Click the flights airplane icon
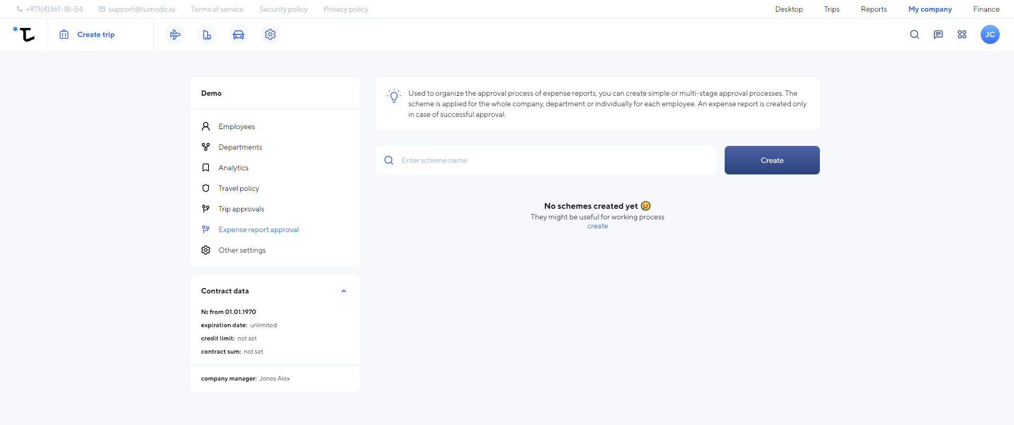The image size is (1014, 425). pos(175,34)
